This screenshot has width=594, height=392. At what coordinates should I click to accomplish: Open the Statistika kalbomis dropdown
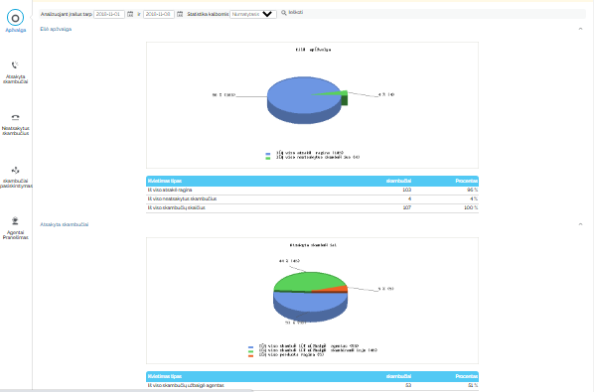point(253,14)
